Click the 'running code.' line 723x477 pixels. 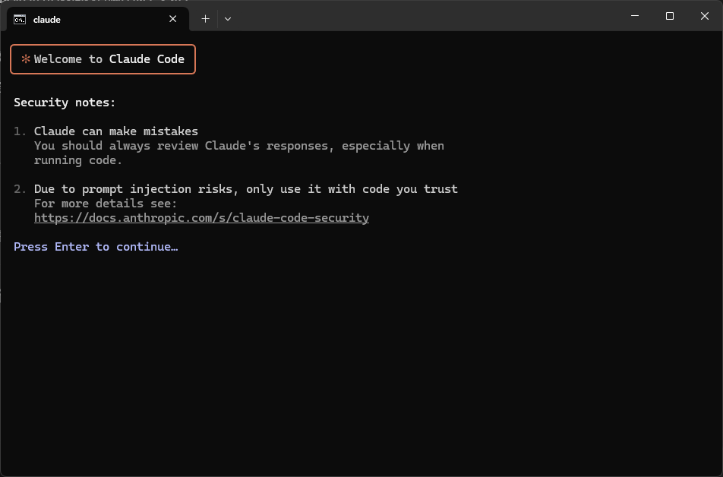tap(78, 160)
